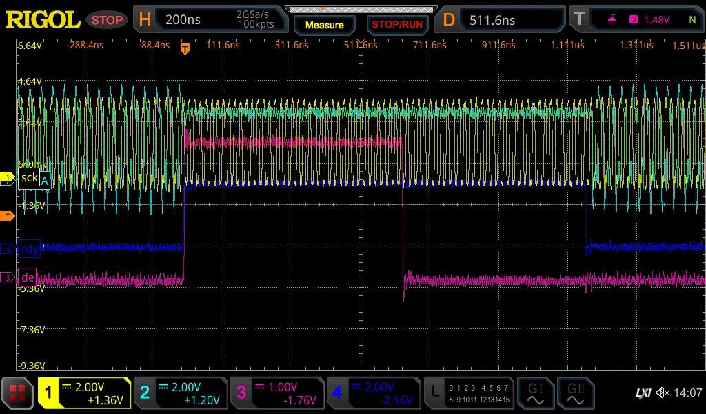706x414 pixels.
Task: Click the rising edge trigger slope icon
Action: pos(612,19)
